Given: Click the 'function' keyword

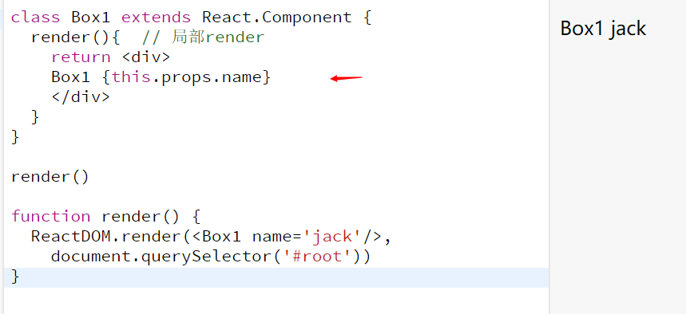Looking at the screenshot, I should 51,217.
